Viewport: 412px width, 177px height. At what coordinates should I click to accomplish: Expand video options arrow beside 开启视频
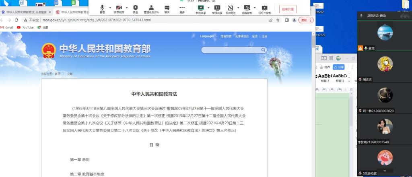127,8
